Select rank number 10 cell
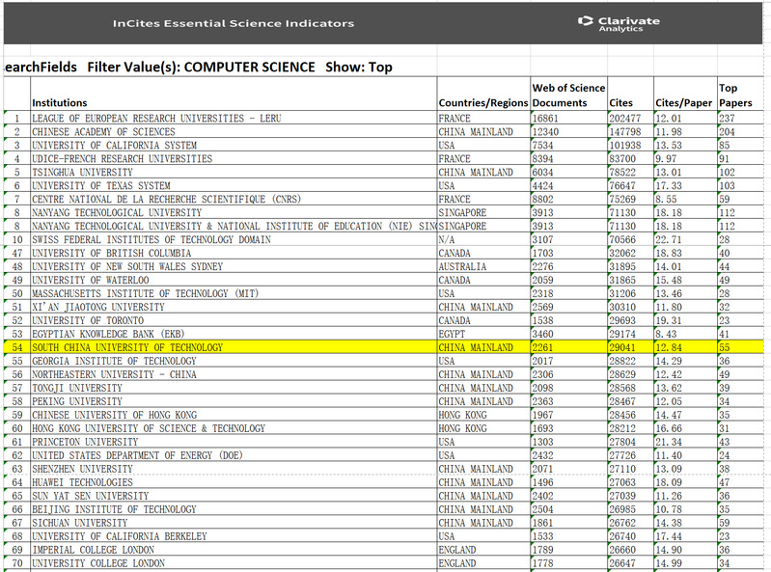Viewport: 771px width, 572px height. [x=17, y=239]
